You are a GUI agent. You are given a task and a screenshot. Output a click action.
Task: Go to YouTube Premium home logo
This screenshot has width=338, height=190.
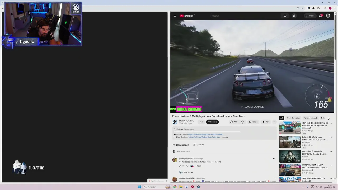(x=187, y=16)
